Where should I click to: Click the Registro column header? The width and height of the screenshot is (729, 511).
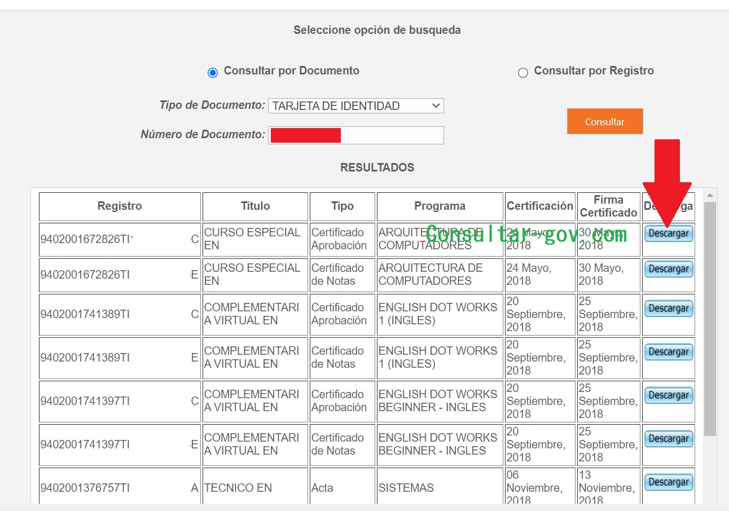pos(120,206)
